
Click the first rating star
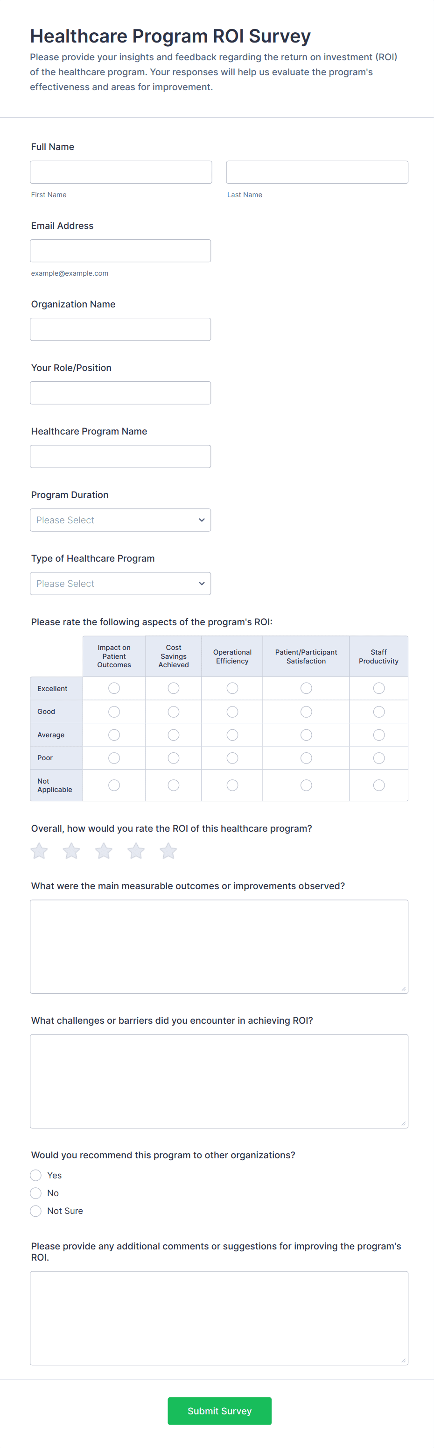click(39, 851)
